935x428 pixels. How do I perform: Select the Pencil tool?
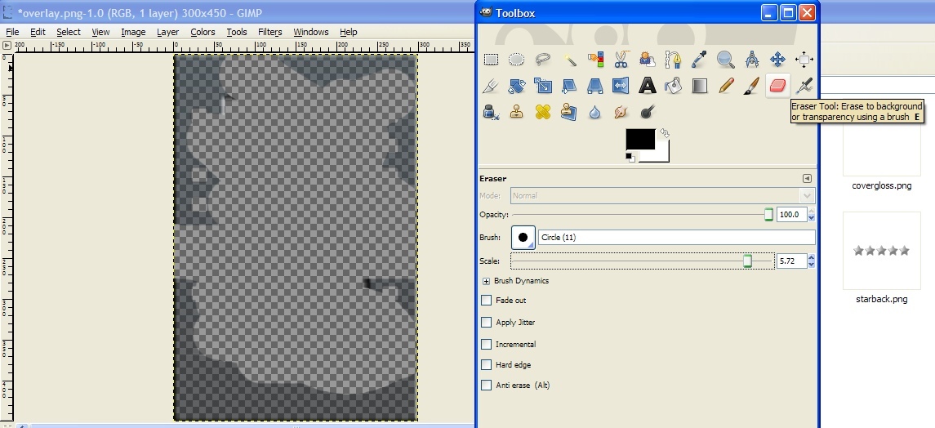[725, 86]
